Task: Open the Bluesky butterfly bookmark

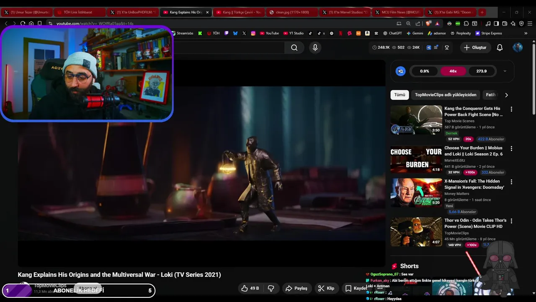Action: (235, 33)
